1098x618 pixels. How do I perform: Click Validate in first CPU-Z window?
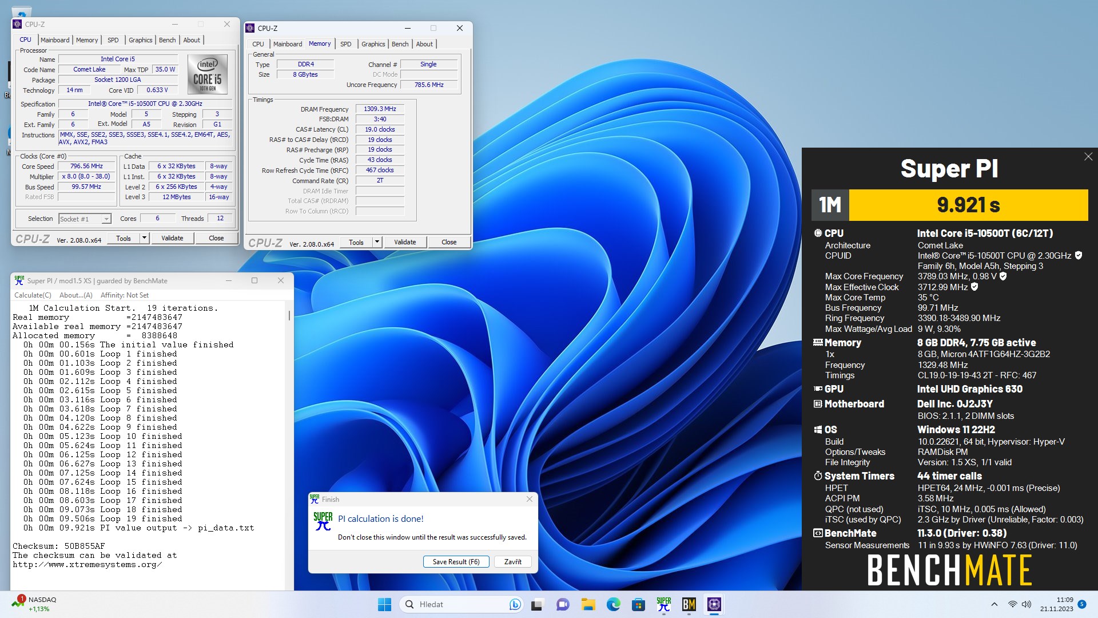(172, 238)
